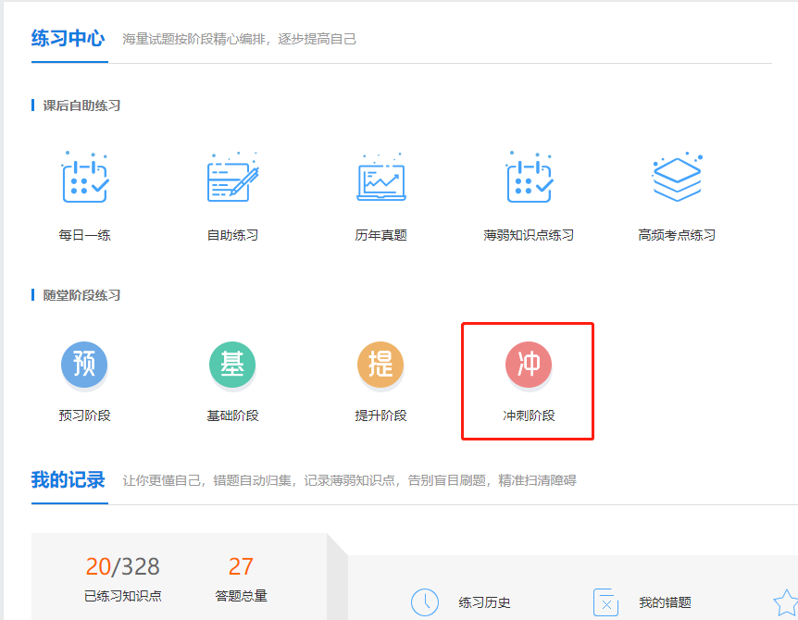Open 我的错题 my wrong questions
Viewport: 798px width, 620px height.
pyautogui.click(x=667, y=602)
